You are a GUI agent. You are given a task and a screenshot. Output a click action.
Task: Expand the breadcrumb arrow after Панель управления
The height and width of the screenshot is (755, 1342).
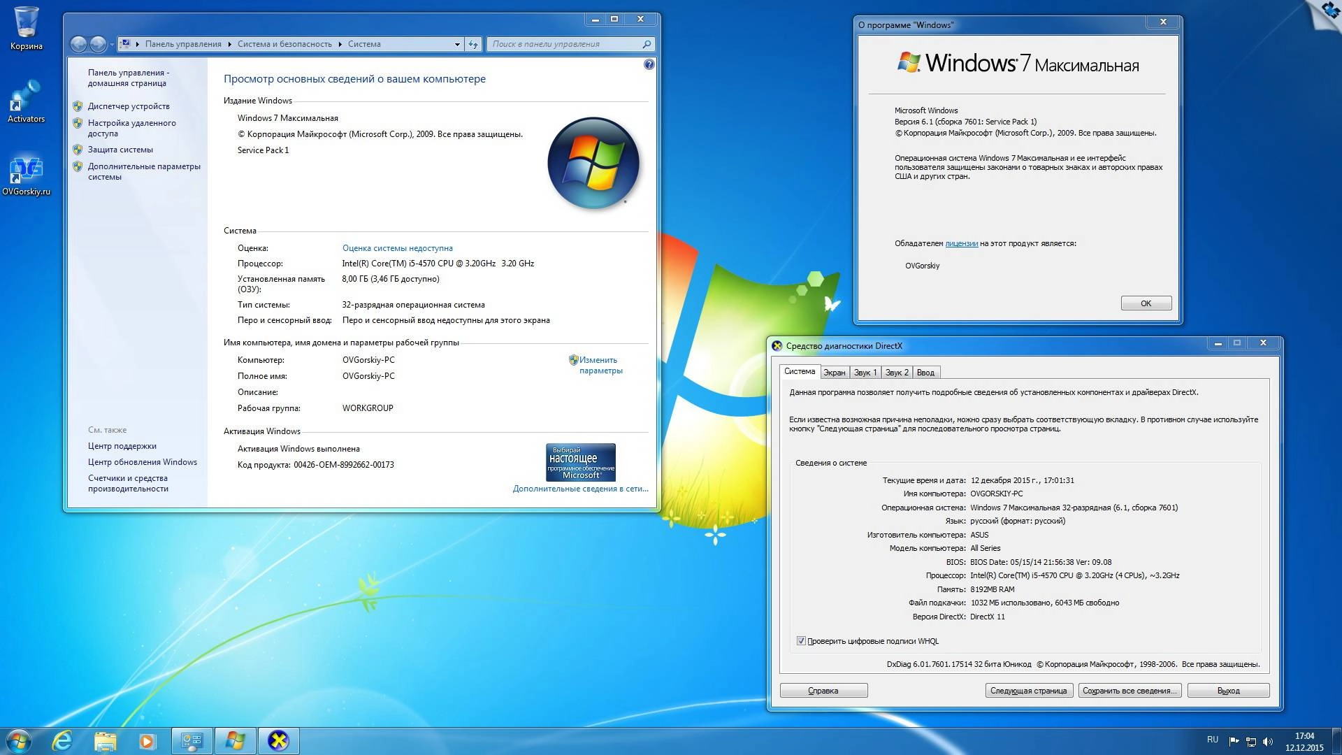(229, 43)
